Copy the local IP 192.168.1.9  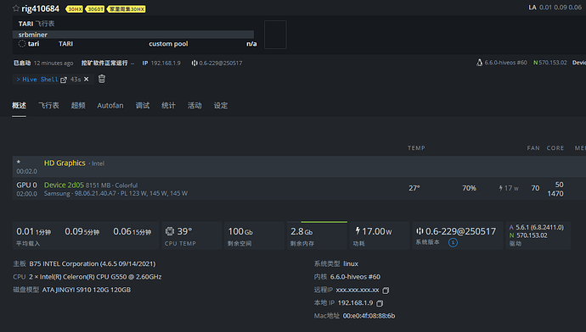tap(380, 303)
